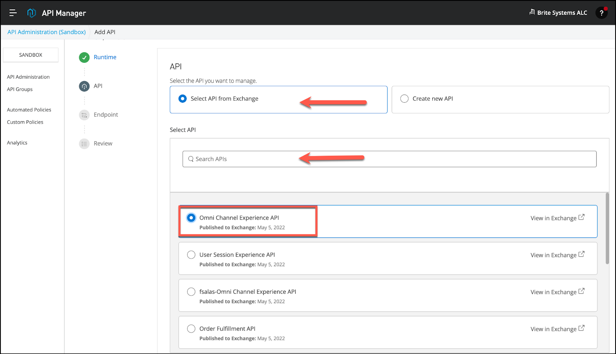The height and width of the screenshot is (354, 616).
Task: Open external link icon for Order Fulfillment API
Action: pyautogui.click(x=581, y=328)
